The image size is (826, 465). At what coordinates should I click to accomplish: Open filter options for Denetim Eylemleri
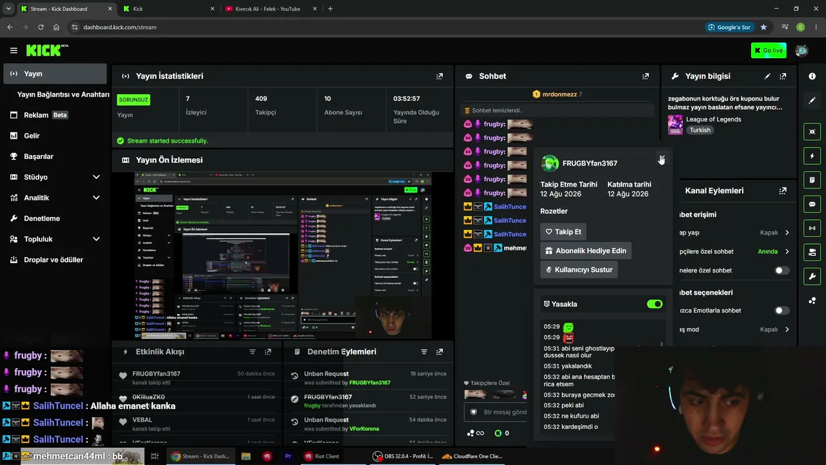click(x=424, y=352)
